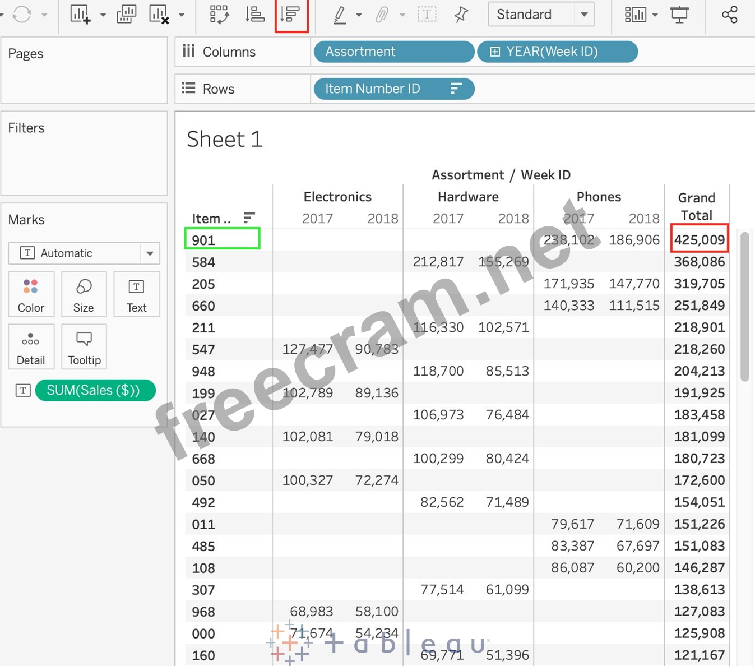This screenshot has width=755, height=666.
Task: Click the Swap Rows and Columns icon
Action: [219, 15]
